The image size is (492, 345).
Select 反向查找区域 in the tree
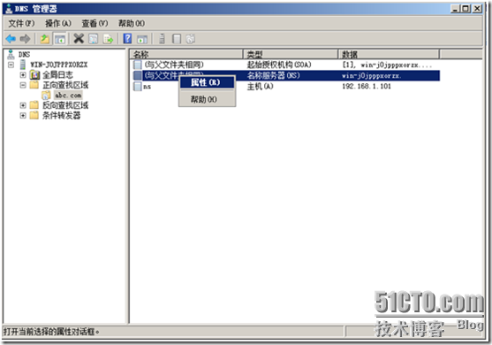pyautogui.click(x=65, y=105)
